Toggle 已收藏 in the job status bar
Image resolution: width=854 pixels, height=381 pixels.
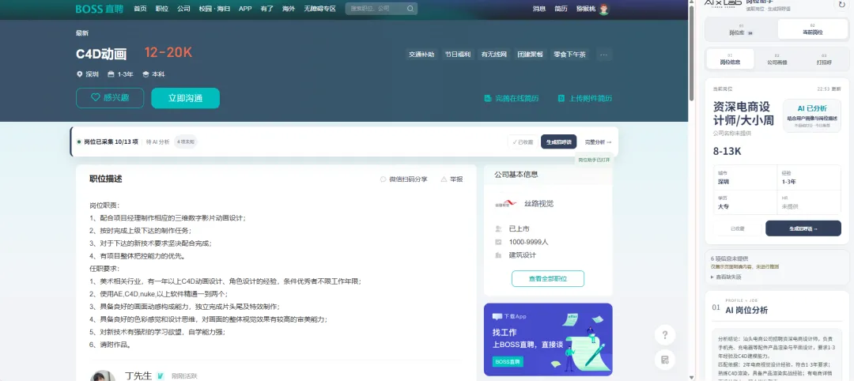click(x=523, y=142)
